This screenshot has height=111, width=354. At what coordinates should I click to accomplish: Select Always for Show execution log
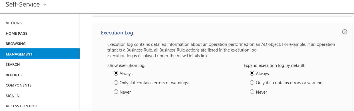pyautogui.click(x=116, y=73)
